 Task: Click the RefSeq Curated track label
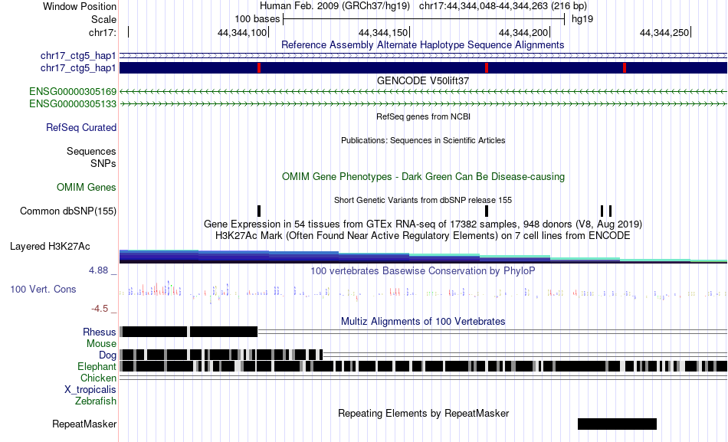[80, 128]
